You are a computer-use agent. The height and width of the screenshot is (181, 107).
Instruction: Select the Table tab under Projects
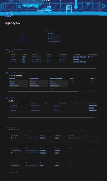click(x=11, y=130)
